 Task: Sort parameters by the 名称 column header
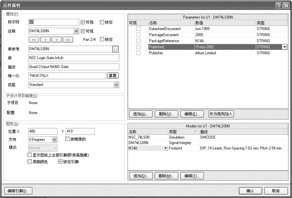pyautogui.click(x=170, y=23)
